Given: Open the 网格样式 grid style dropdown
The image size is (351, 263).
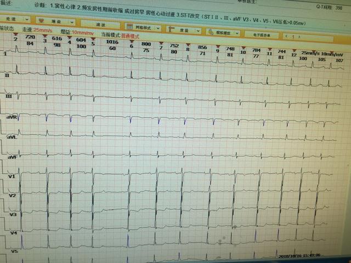Looking at the screenshot, I should [x=158, y=28].
